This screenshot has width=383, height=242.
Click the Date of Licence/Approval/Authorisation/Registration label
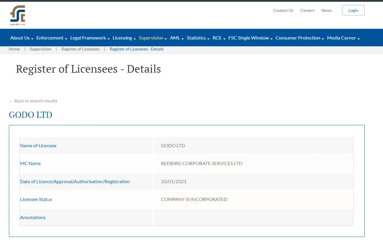point(75,182)
